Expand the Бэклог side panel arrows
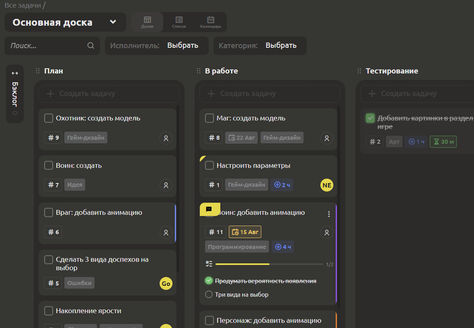474x328 pixels. [15, 73]
